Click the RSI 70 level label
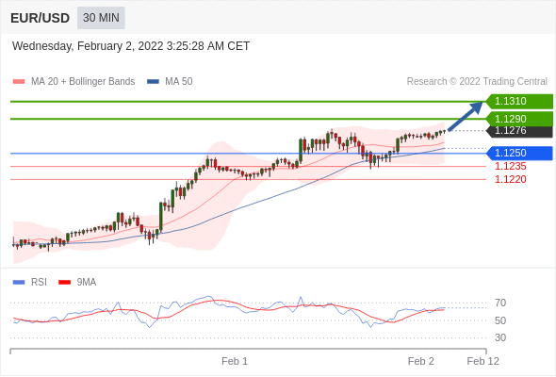 (500, 303)
